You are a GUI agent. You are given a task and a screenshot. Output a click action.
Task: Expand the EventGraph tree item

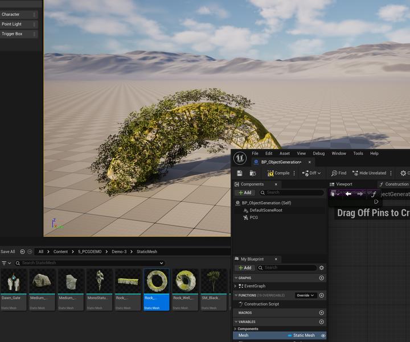[236, 286]
